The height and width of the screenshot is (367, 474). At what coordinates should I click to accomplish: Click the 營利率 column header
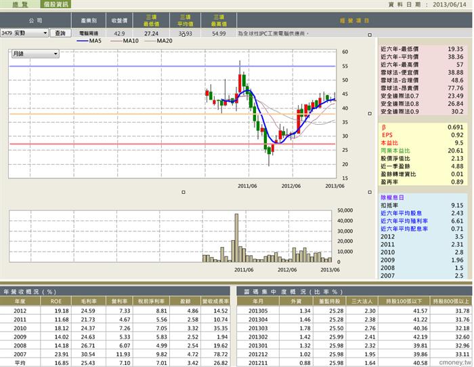(119, 301)
